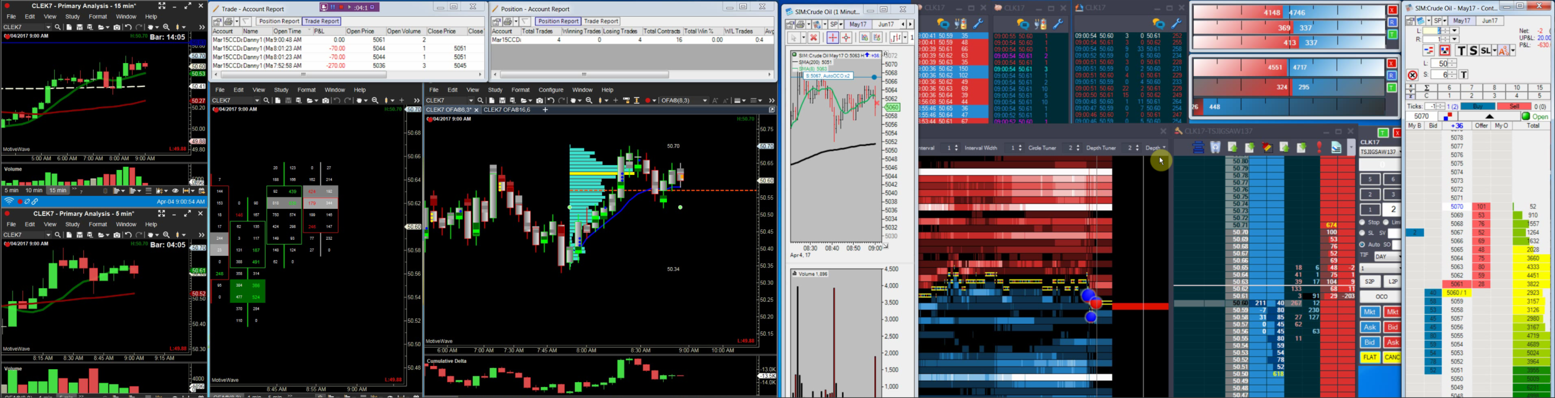Take a snapshot with the 15 min chart camera icon
The image size is (1555, 398).
point(117,27)
